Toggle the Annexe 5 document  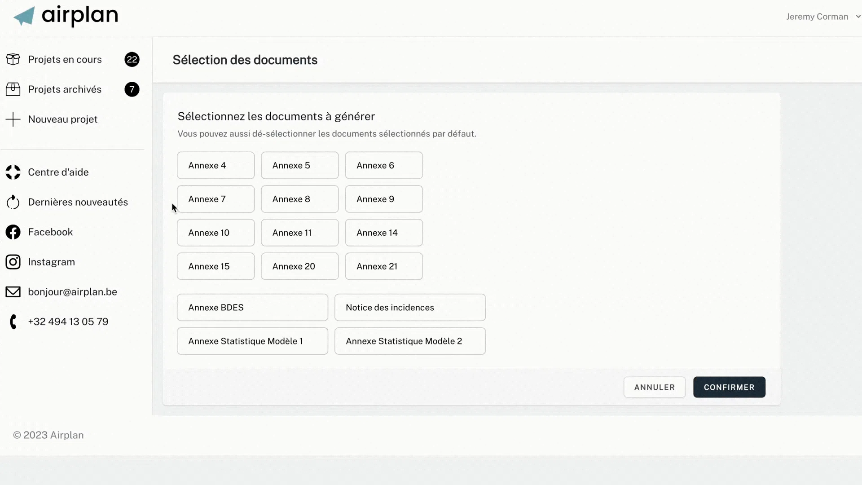coord(300,165)
